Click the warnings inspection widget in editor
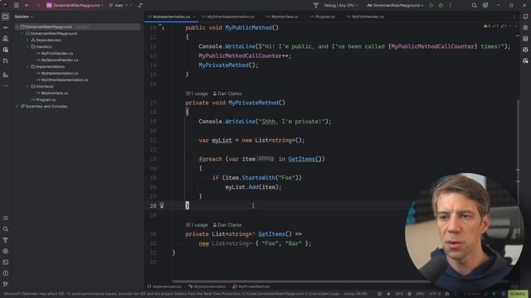The image size is (531, 298). (x=495, y=26)
